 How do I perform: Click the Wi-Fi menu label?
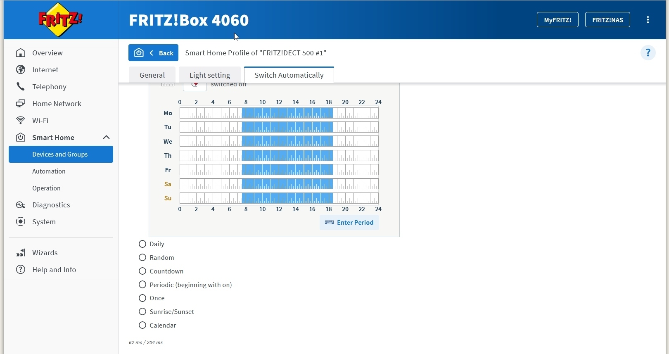pos(40,121)
